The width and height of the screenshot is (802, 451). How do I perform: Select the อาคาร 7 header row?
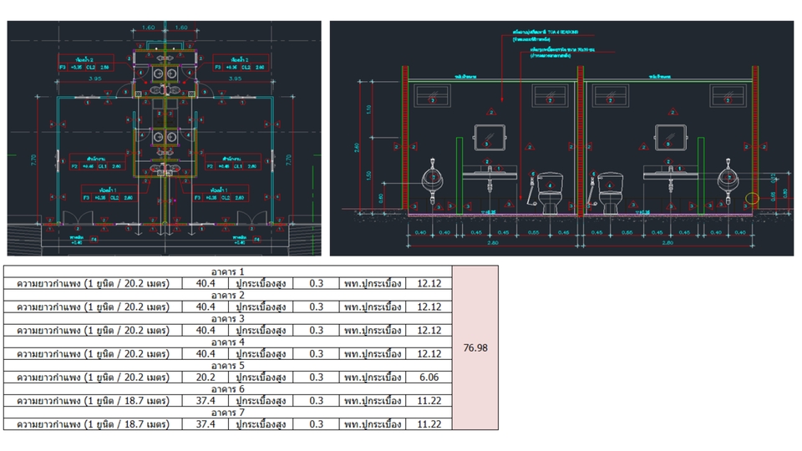(x=227, y=413)
